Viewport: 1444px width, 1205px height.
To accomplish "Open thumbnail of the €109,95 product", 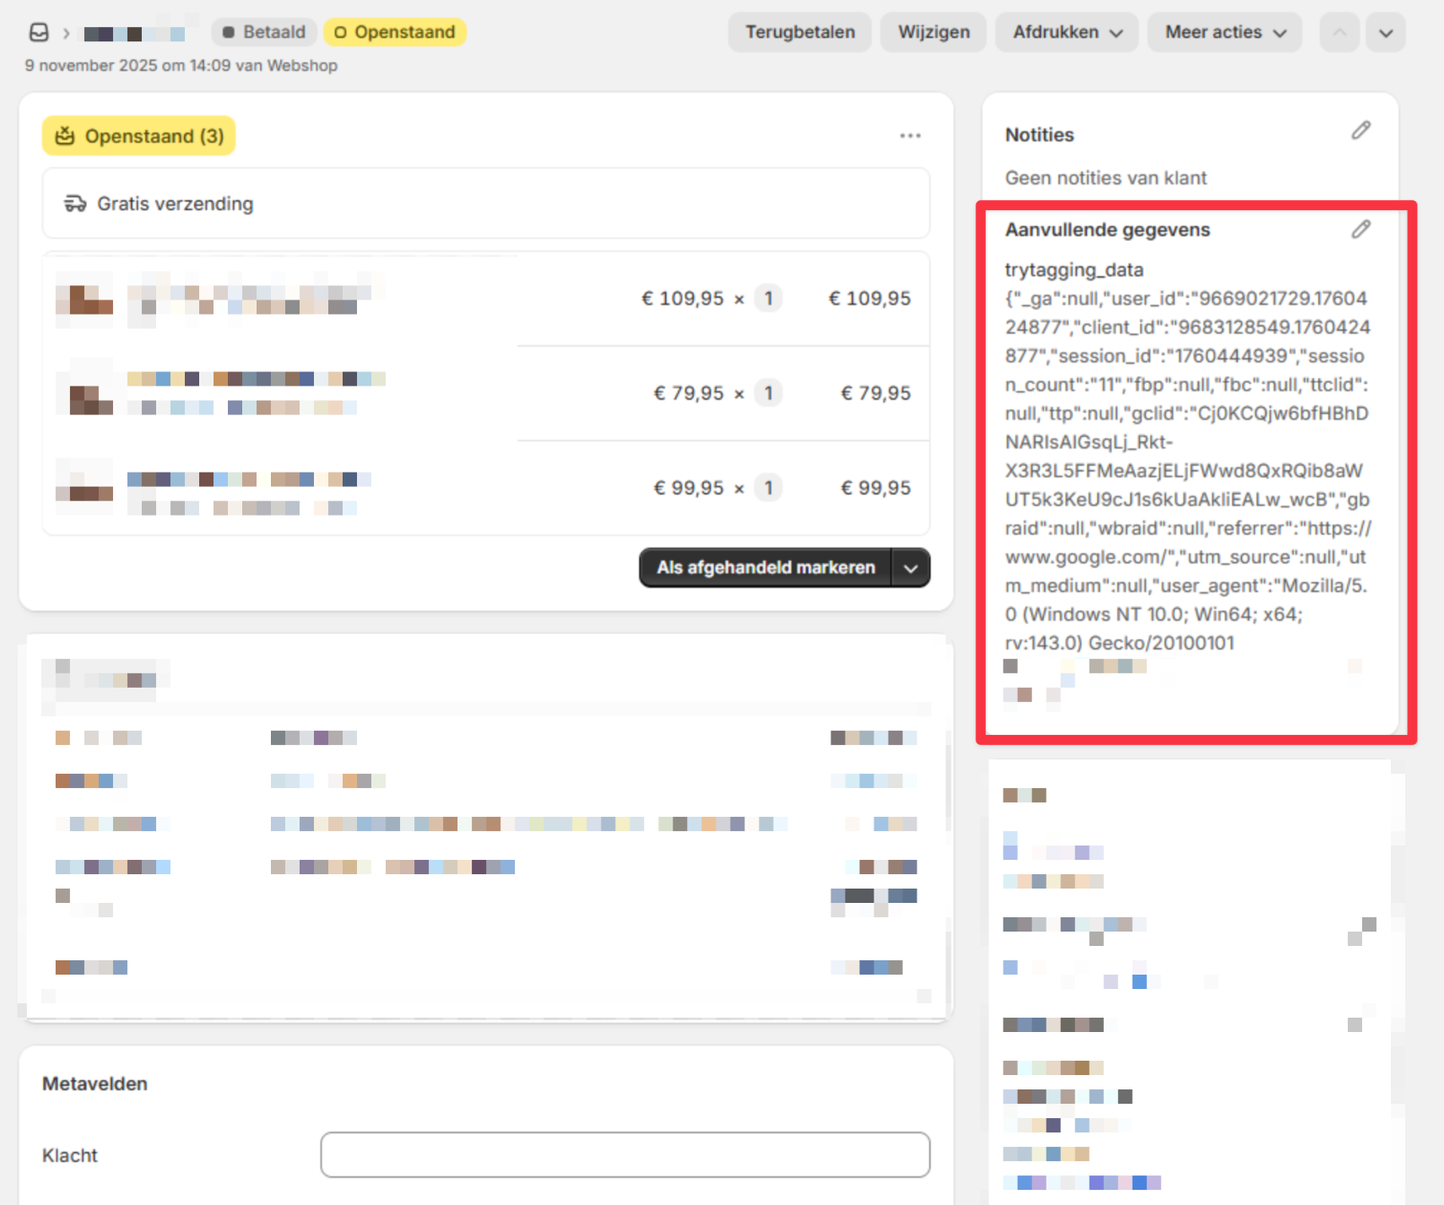I will tap(84, 299).
